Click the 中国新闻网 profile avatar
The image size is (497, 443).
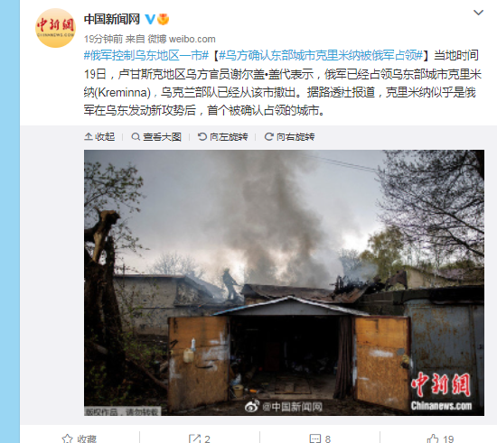click(55, 28)
